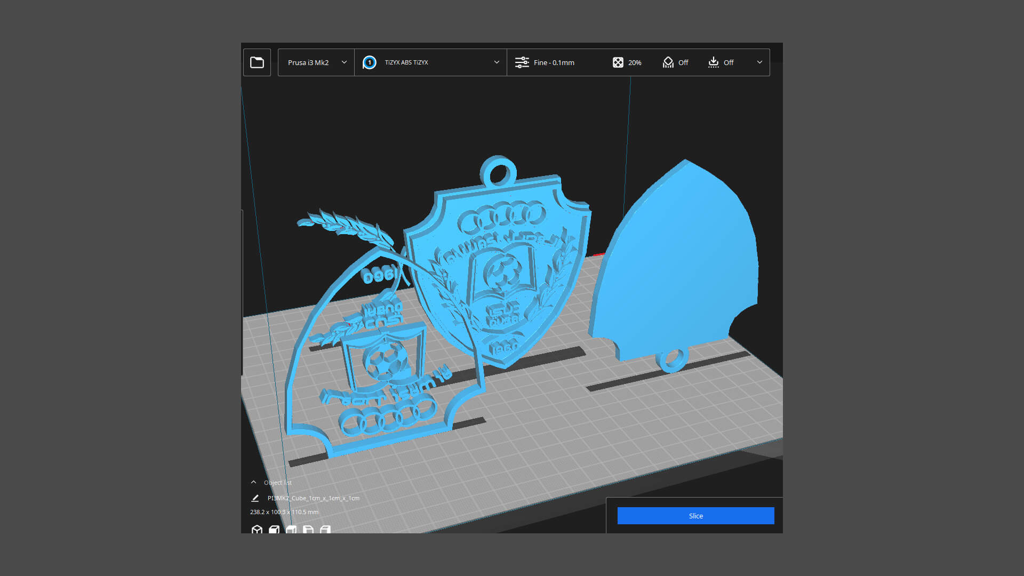Click print profile sliders icon

pyautogui.click(x=522, y=62)
